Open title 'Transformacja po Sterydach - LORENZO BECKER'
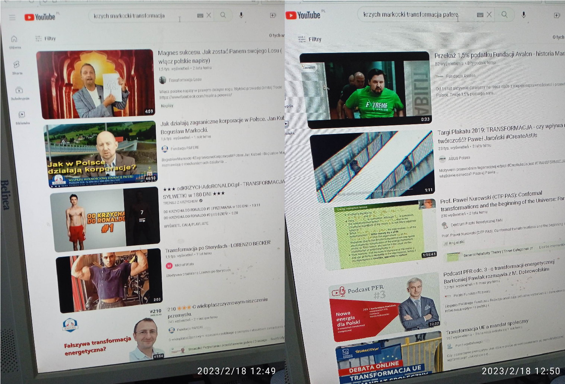 tap(218, 246)
